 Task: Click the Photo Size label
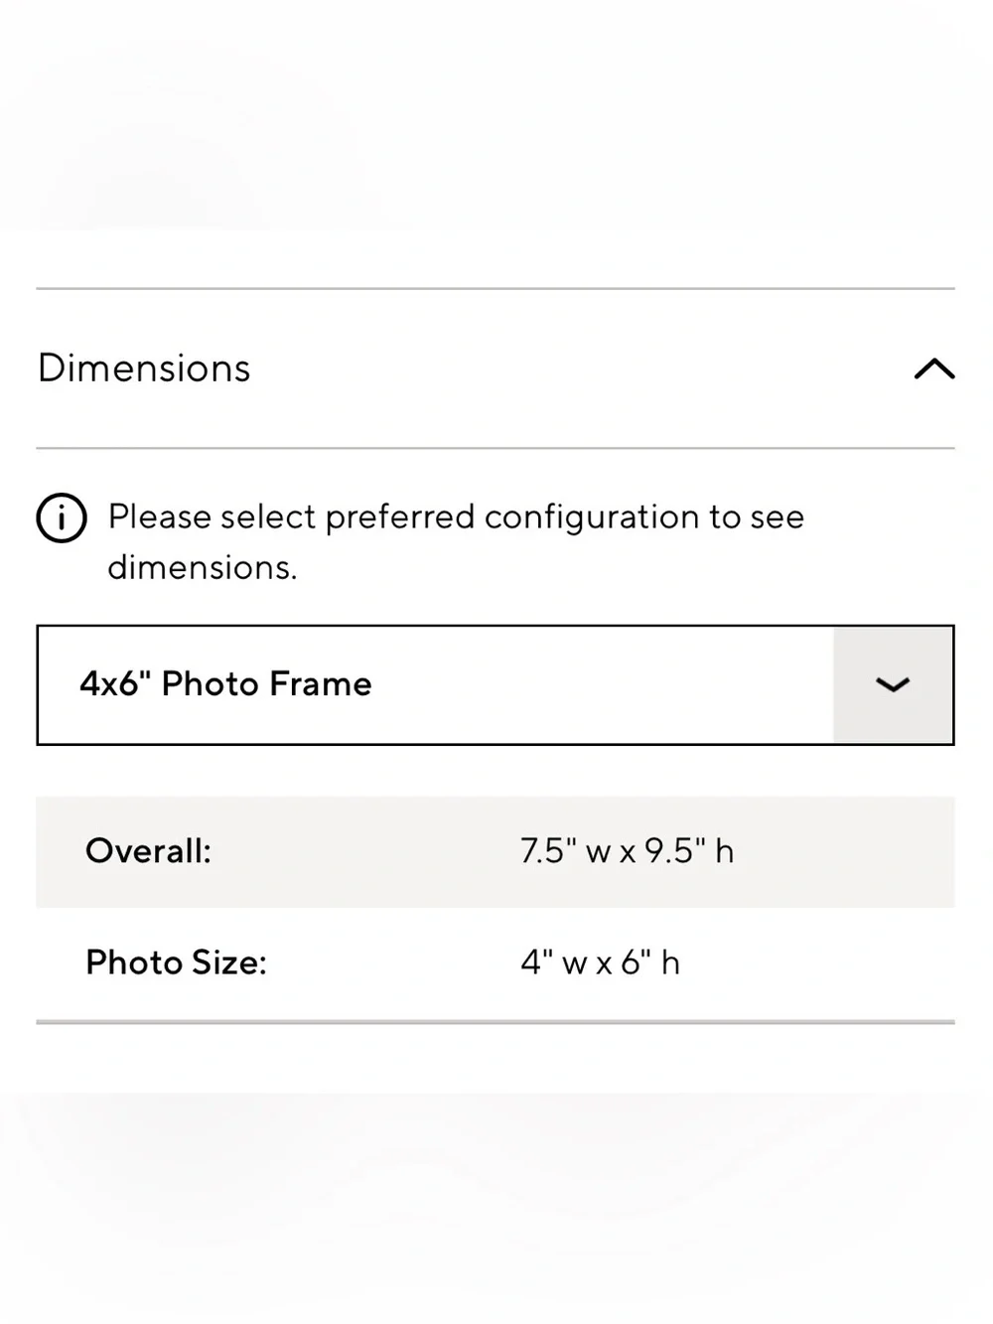[x=176, y=962]
